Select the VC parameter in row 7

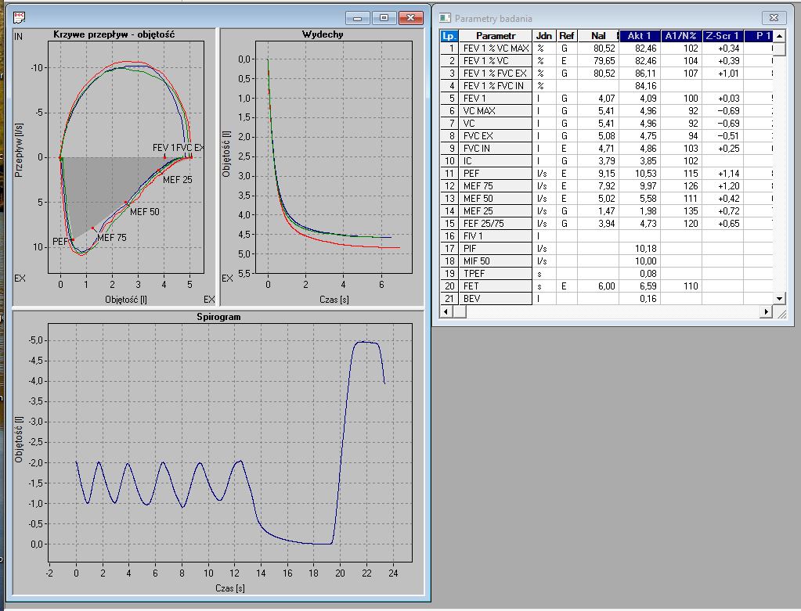click(606, 124)
